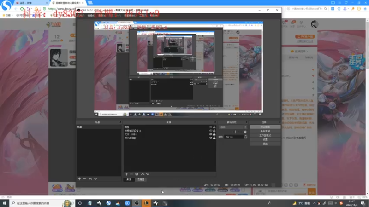Move the source down in the list
The width and height of the screenshot is (369, 207).
click(x=148, y=174)
